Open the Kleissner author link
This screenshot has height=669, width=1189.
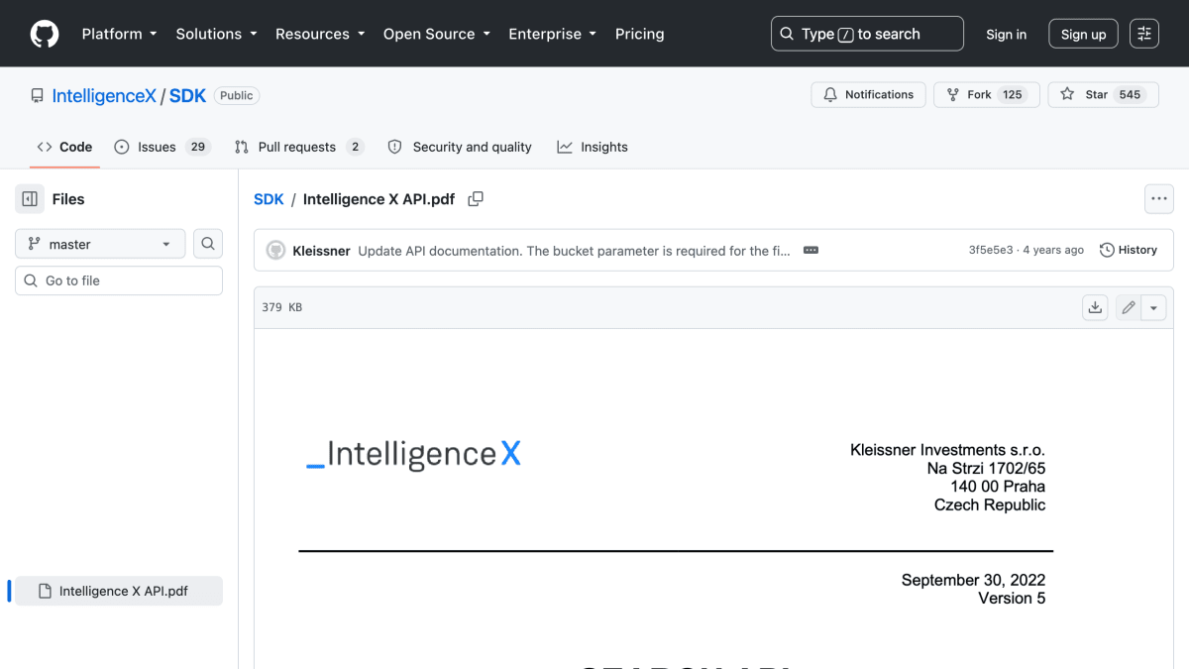tap(321, 251)
